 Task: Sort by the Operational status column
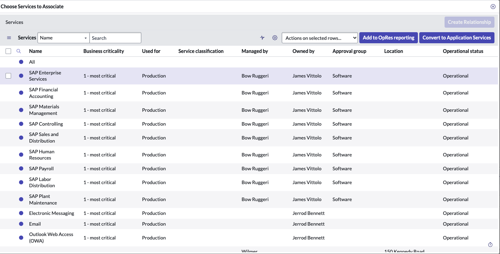[463, 51]
